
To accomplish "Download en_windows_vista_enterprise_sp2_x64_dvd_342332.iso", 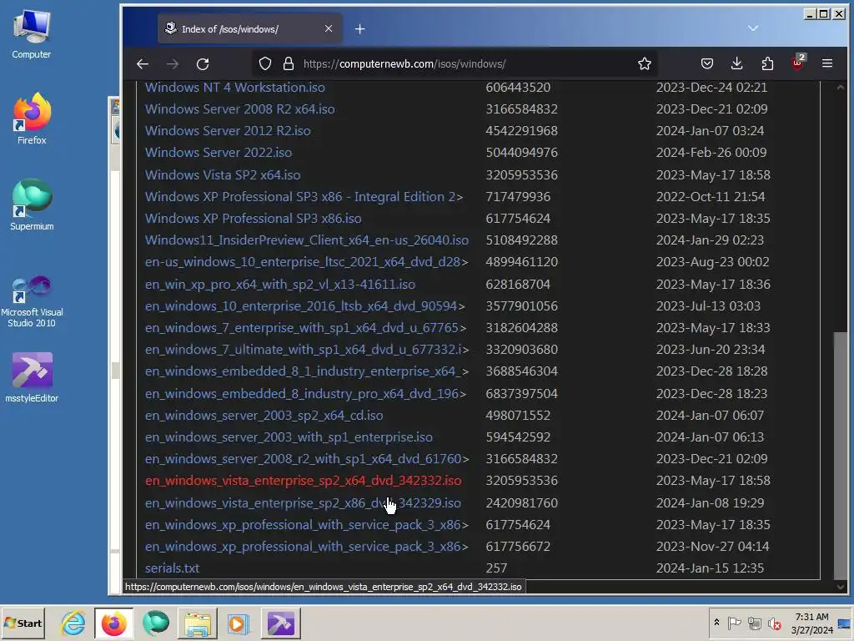I will (x=303, y=481).
